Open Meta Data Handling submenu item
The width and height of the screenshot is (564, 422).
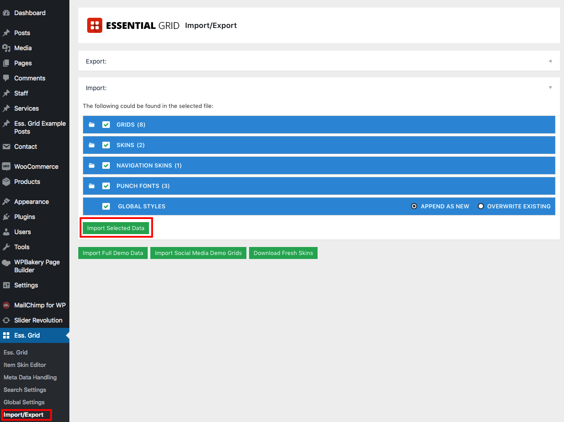click(x=30, y=377)
